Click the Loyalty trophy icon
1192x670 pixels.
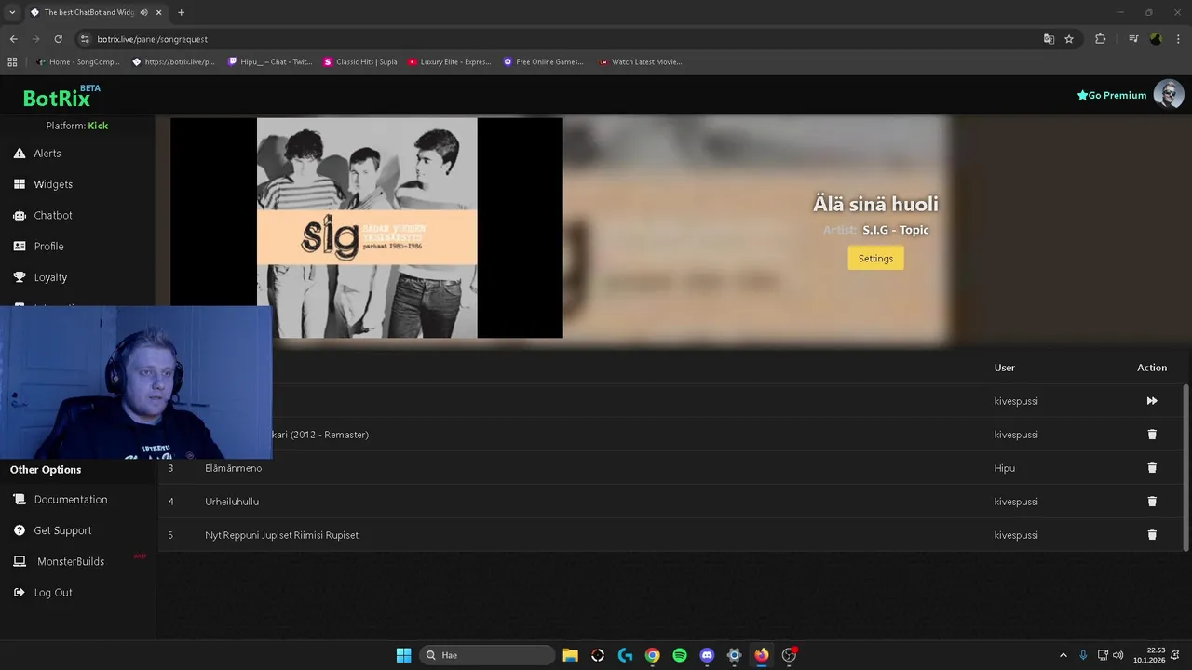point(20,277)
